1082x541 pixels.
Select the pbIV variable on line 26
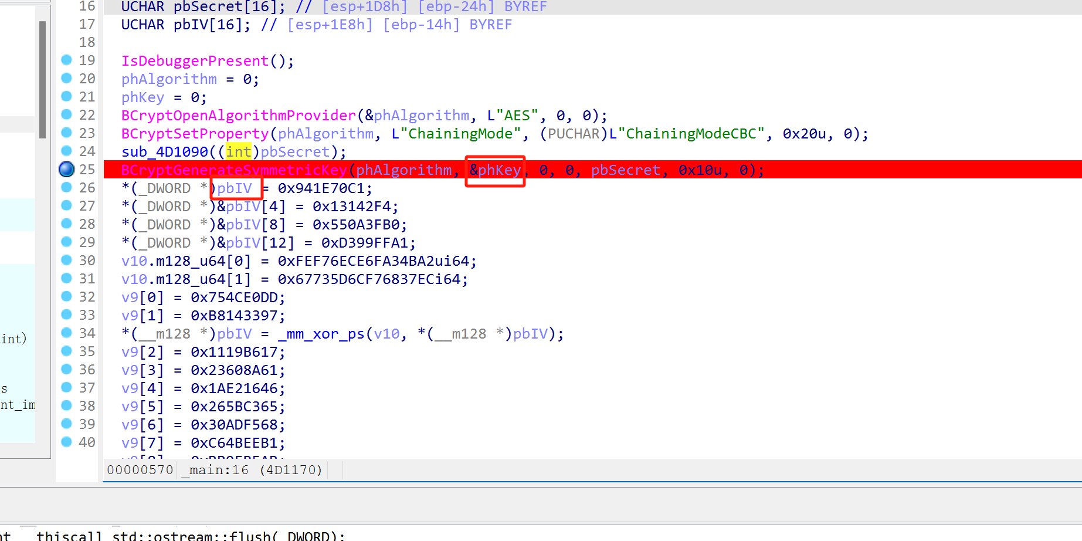(234, 188)
